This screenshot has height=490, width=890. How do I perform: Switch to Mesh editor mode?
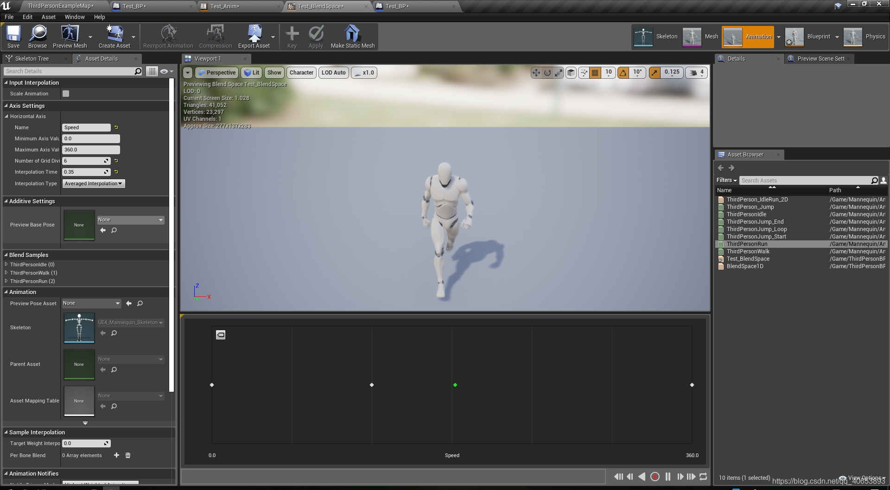coord(701,37)
